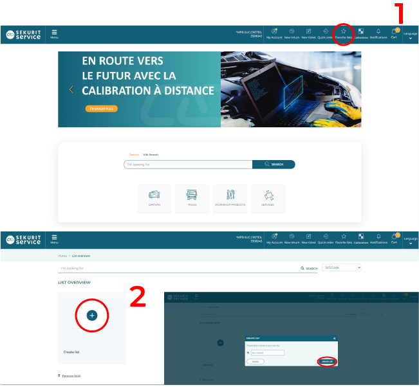Open the SAGCode dropdown

click(342, 267)
